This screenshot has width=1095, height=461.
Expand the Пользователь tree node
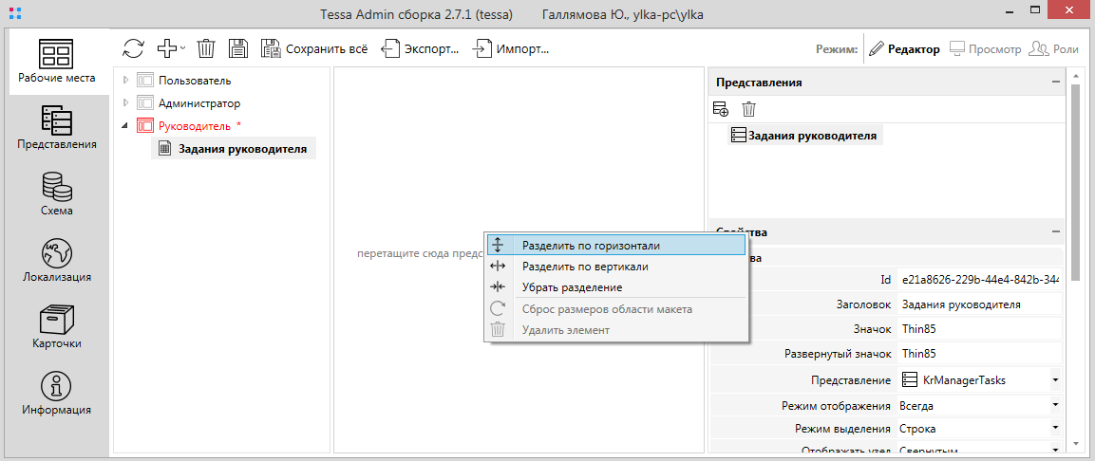125,81
